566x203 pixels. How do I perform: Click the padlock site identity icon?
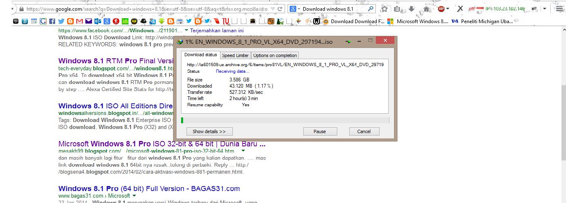tap(21, 9)
